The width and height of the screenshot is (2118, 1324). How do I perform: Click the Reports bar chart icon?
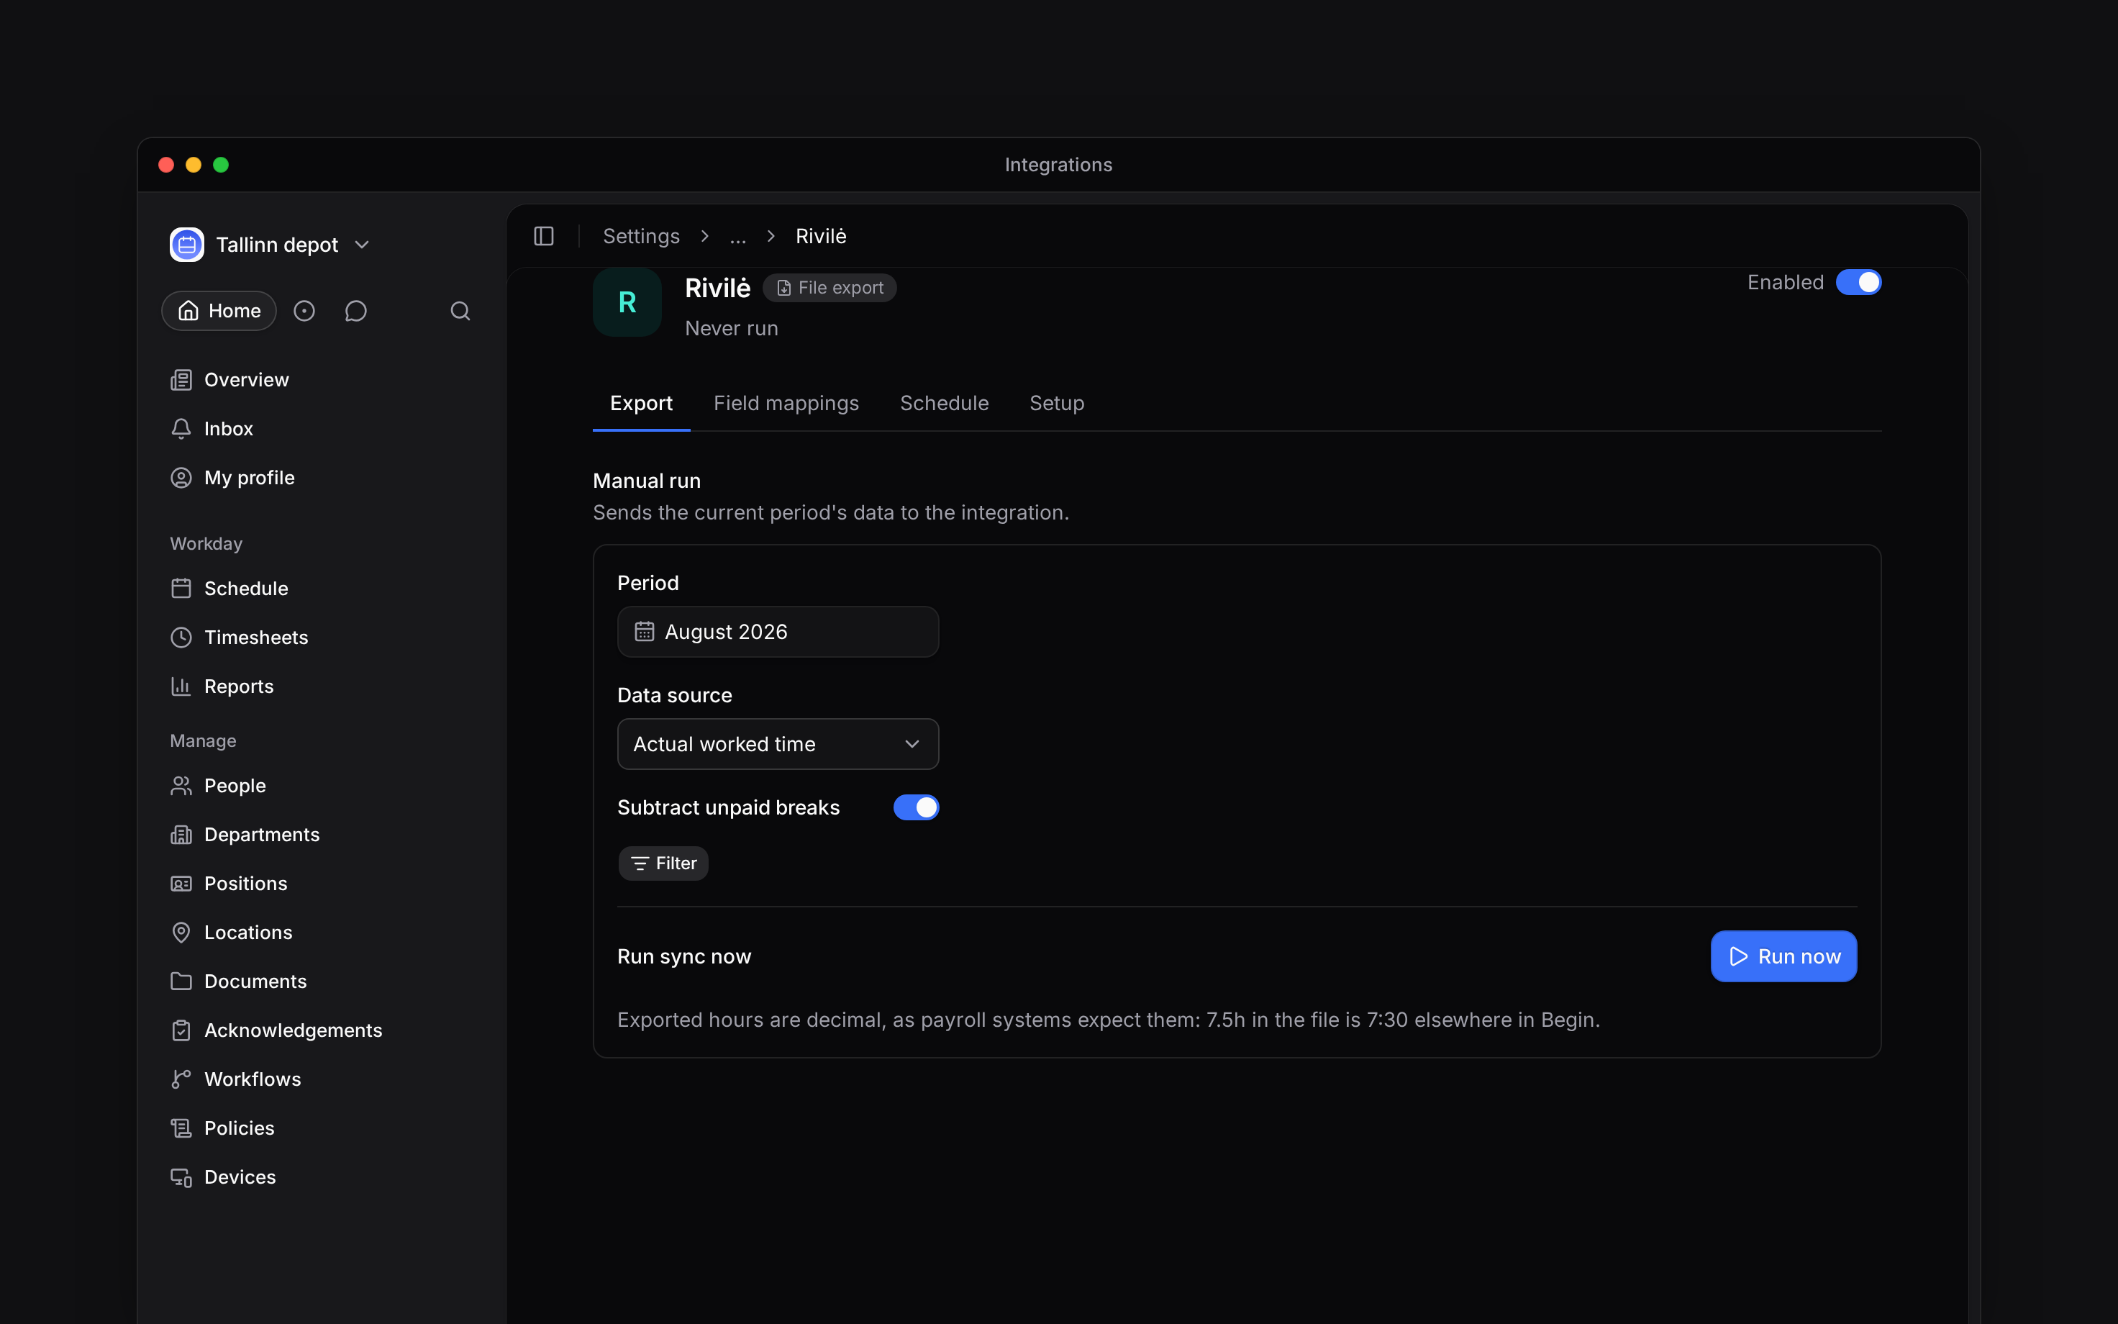coord(181,686)
